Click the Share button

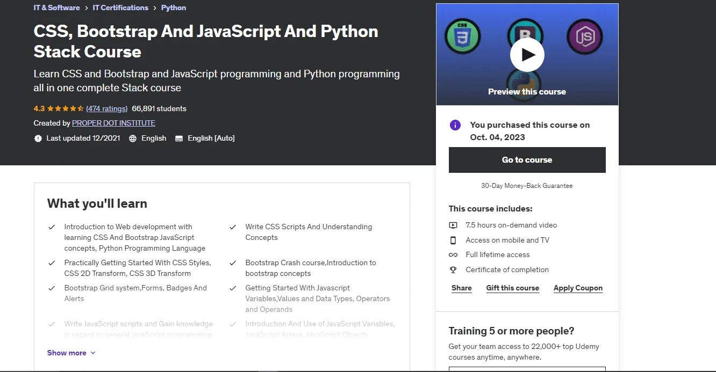tap(461, 288)
